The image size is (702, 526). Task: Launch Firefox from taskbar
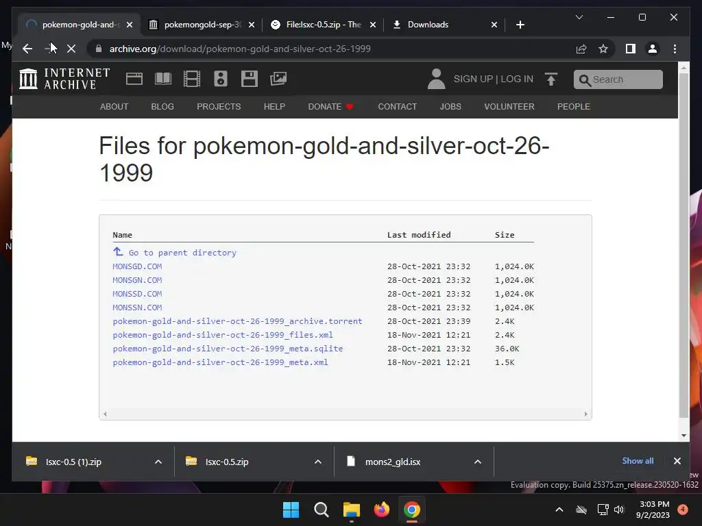point(381,510)
